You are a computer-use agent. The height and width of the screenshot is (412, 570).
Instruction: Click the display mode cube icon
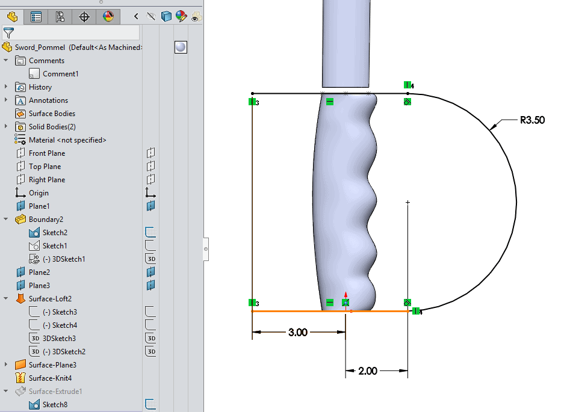coord(166,17)
